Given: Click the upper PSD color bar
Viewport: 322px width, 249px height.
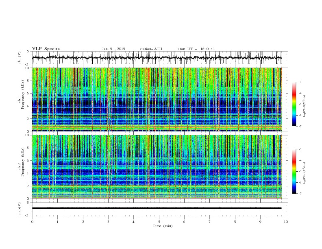Looking at the screenshot, I should click(294, 104).
